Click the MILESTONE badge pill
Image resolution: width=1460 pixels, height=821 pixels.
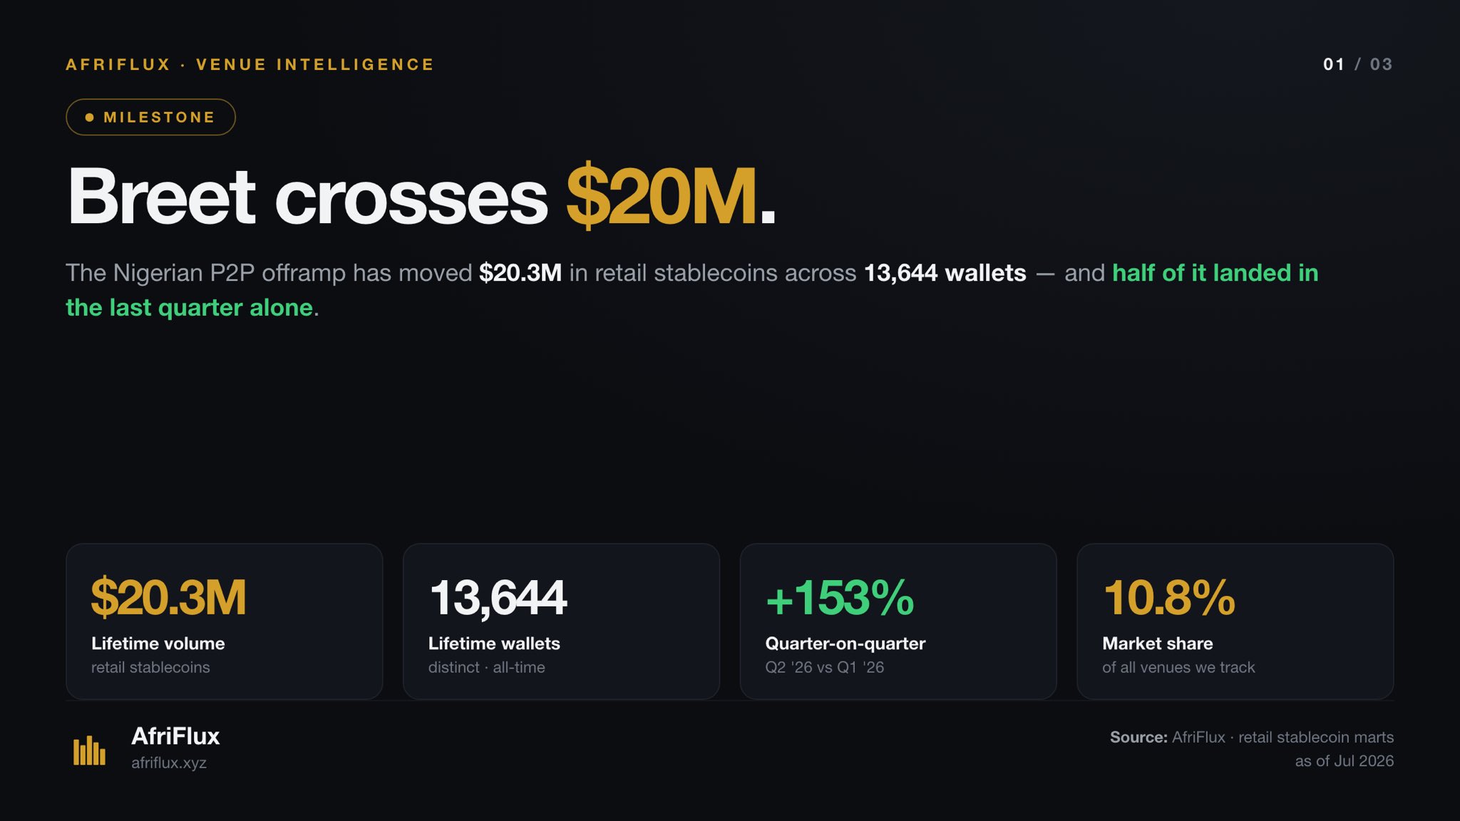pos(150,117)
